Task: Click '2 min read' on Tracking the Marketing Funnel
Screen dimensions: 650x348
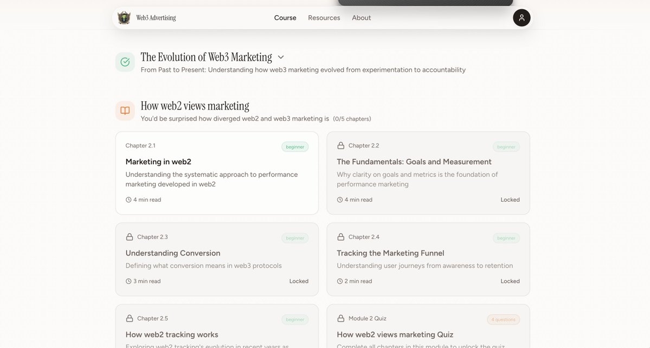Action: pyautogui.click(x=358, y=281)
